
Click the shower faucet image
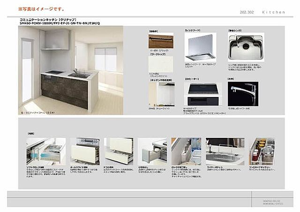[x=242, y=94]
